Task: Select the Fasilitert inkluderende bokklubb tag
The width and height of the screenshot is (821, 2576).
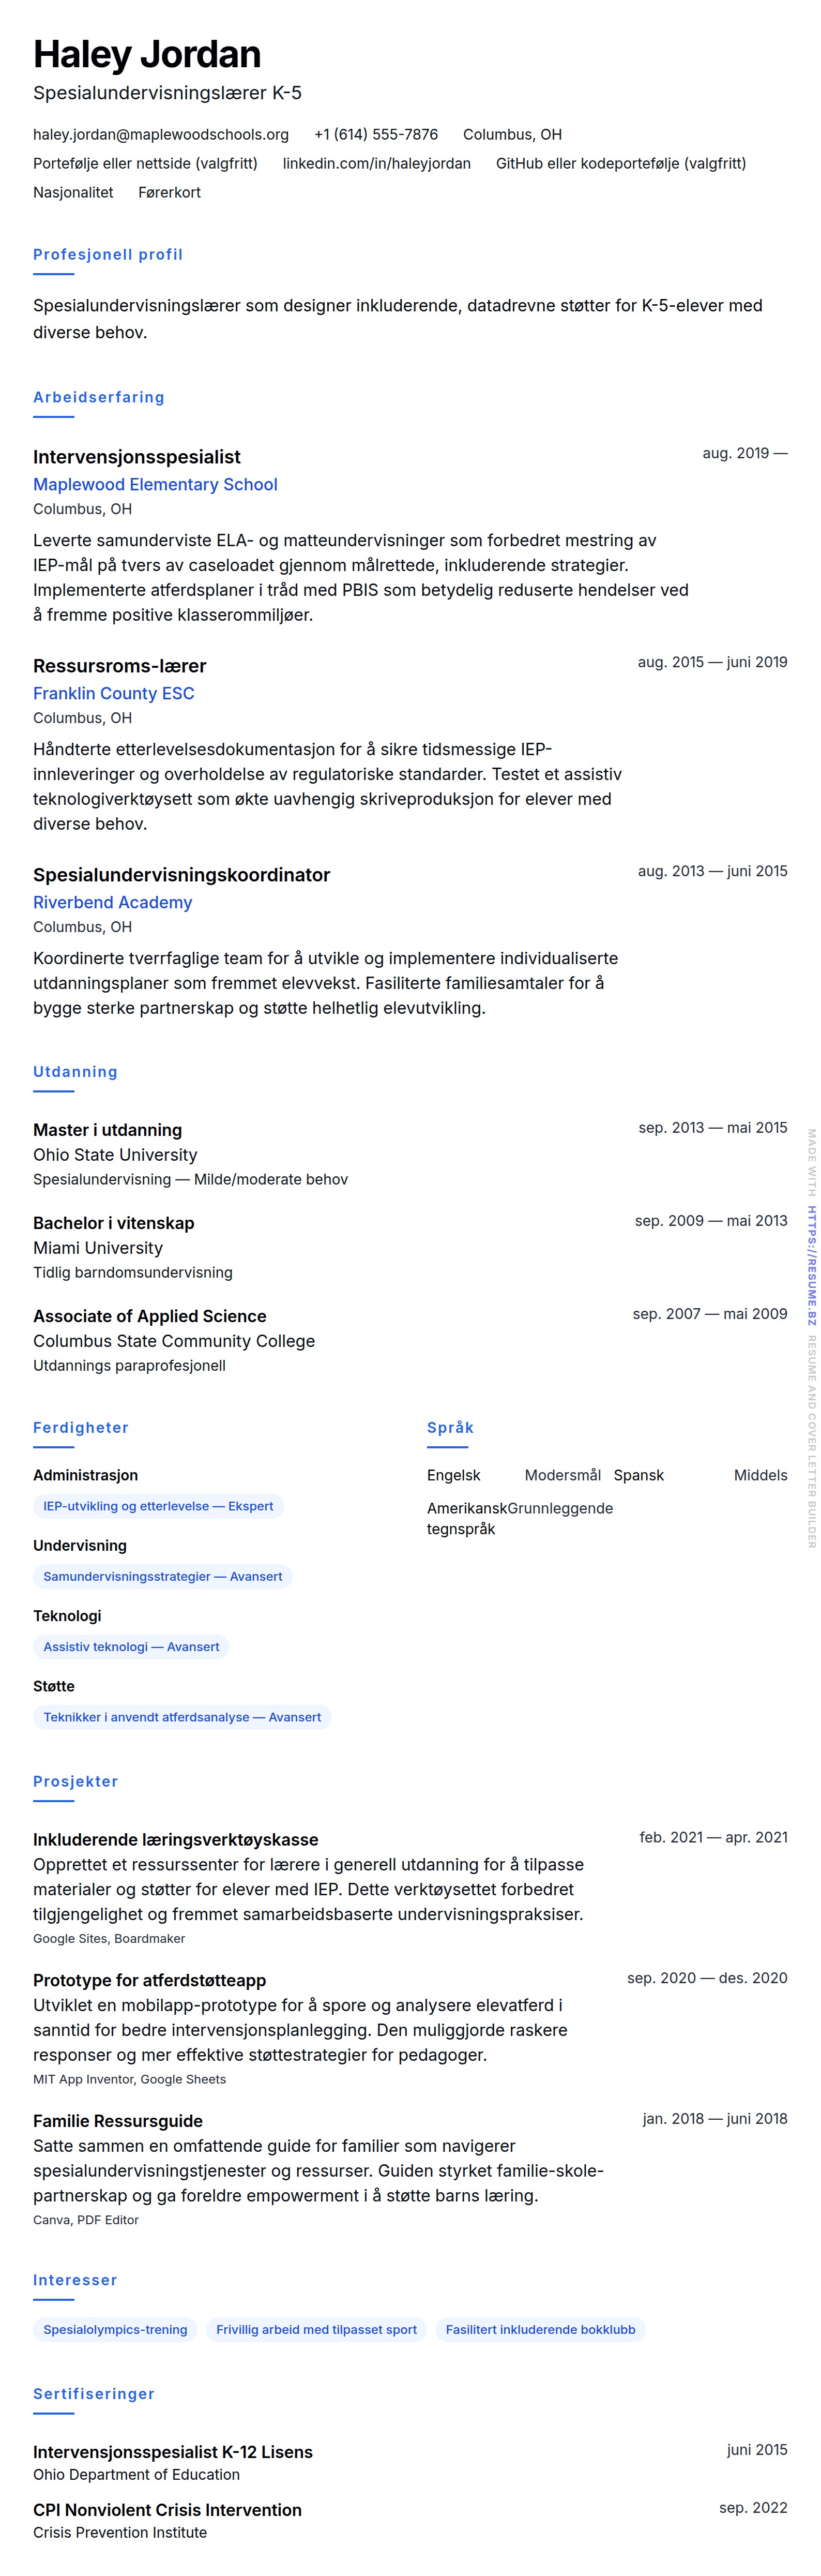Action: (540, 2330)
